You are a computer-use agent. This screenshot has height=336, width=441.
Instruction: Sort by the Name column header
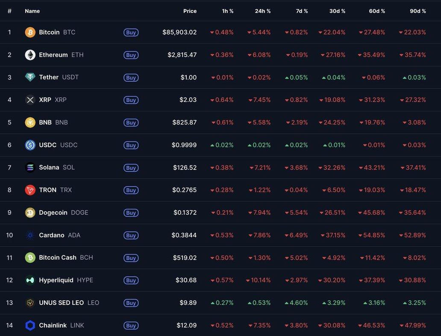32,11
